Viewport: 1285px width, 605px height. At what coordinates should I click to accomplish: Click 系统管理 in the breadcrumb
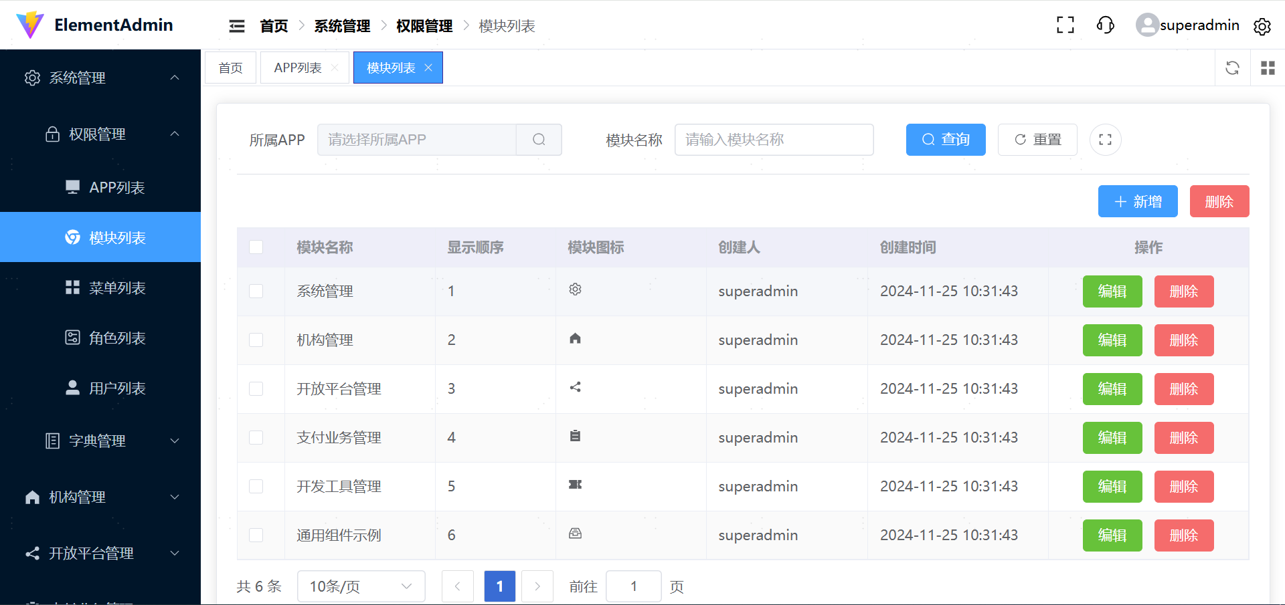(x=342, y=26)
